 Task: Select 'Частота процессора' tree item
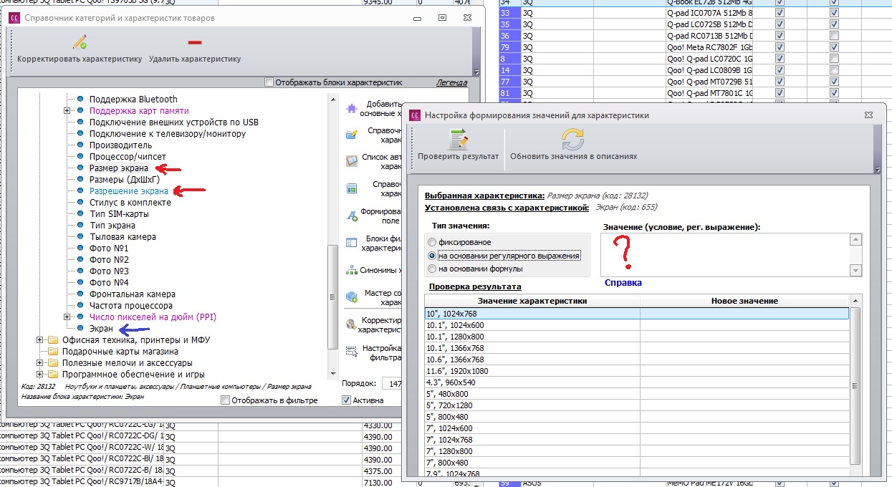(131, 306)
